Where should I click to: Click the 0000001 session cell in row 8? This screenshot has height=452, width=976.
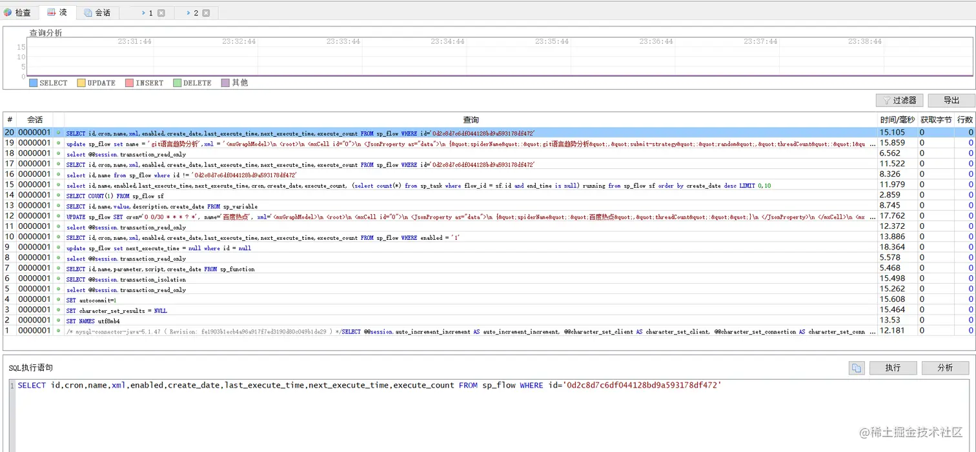[34, 258]
